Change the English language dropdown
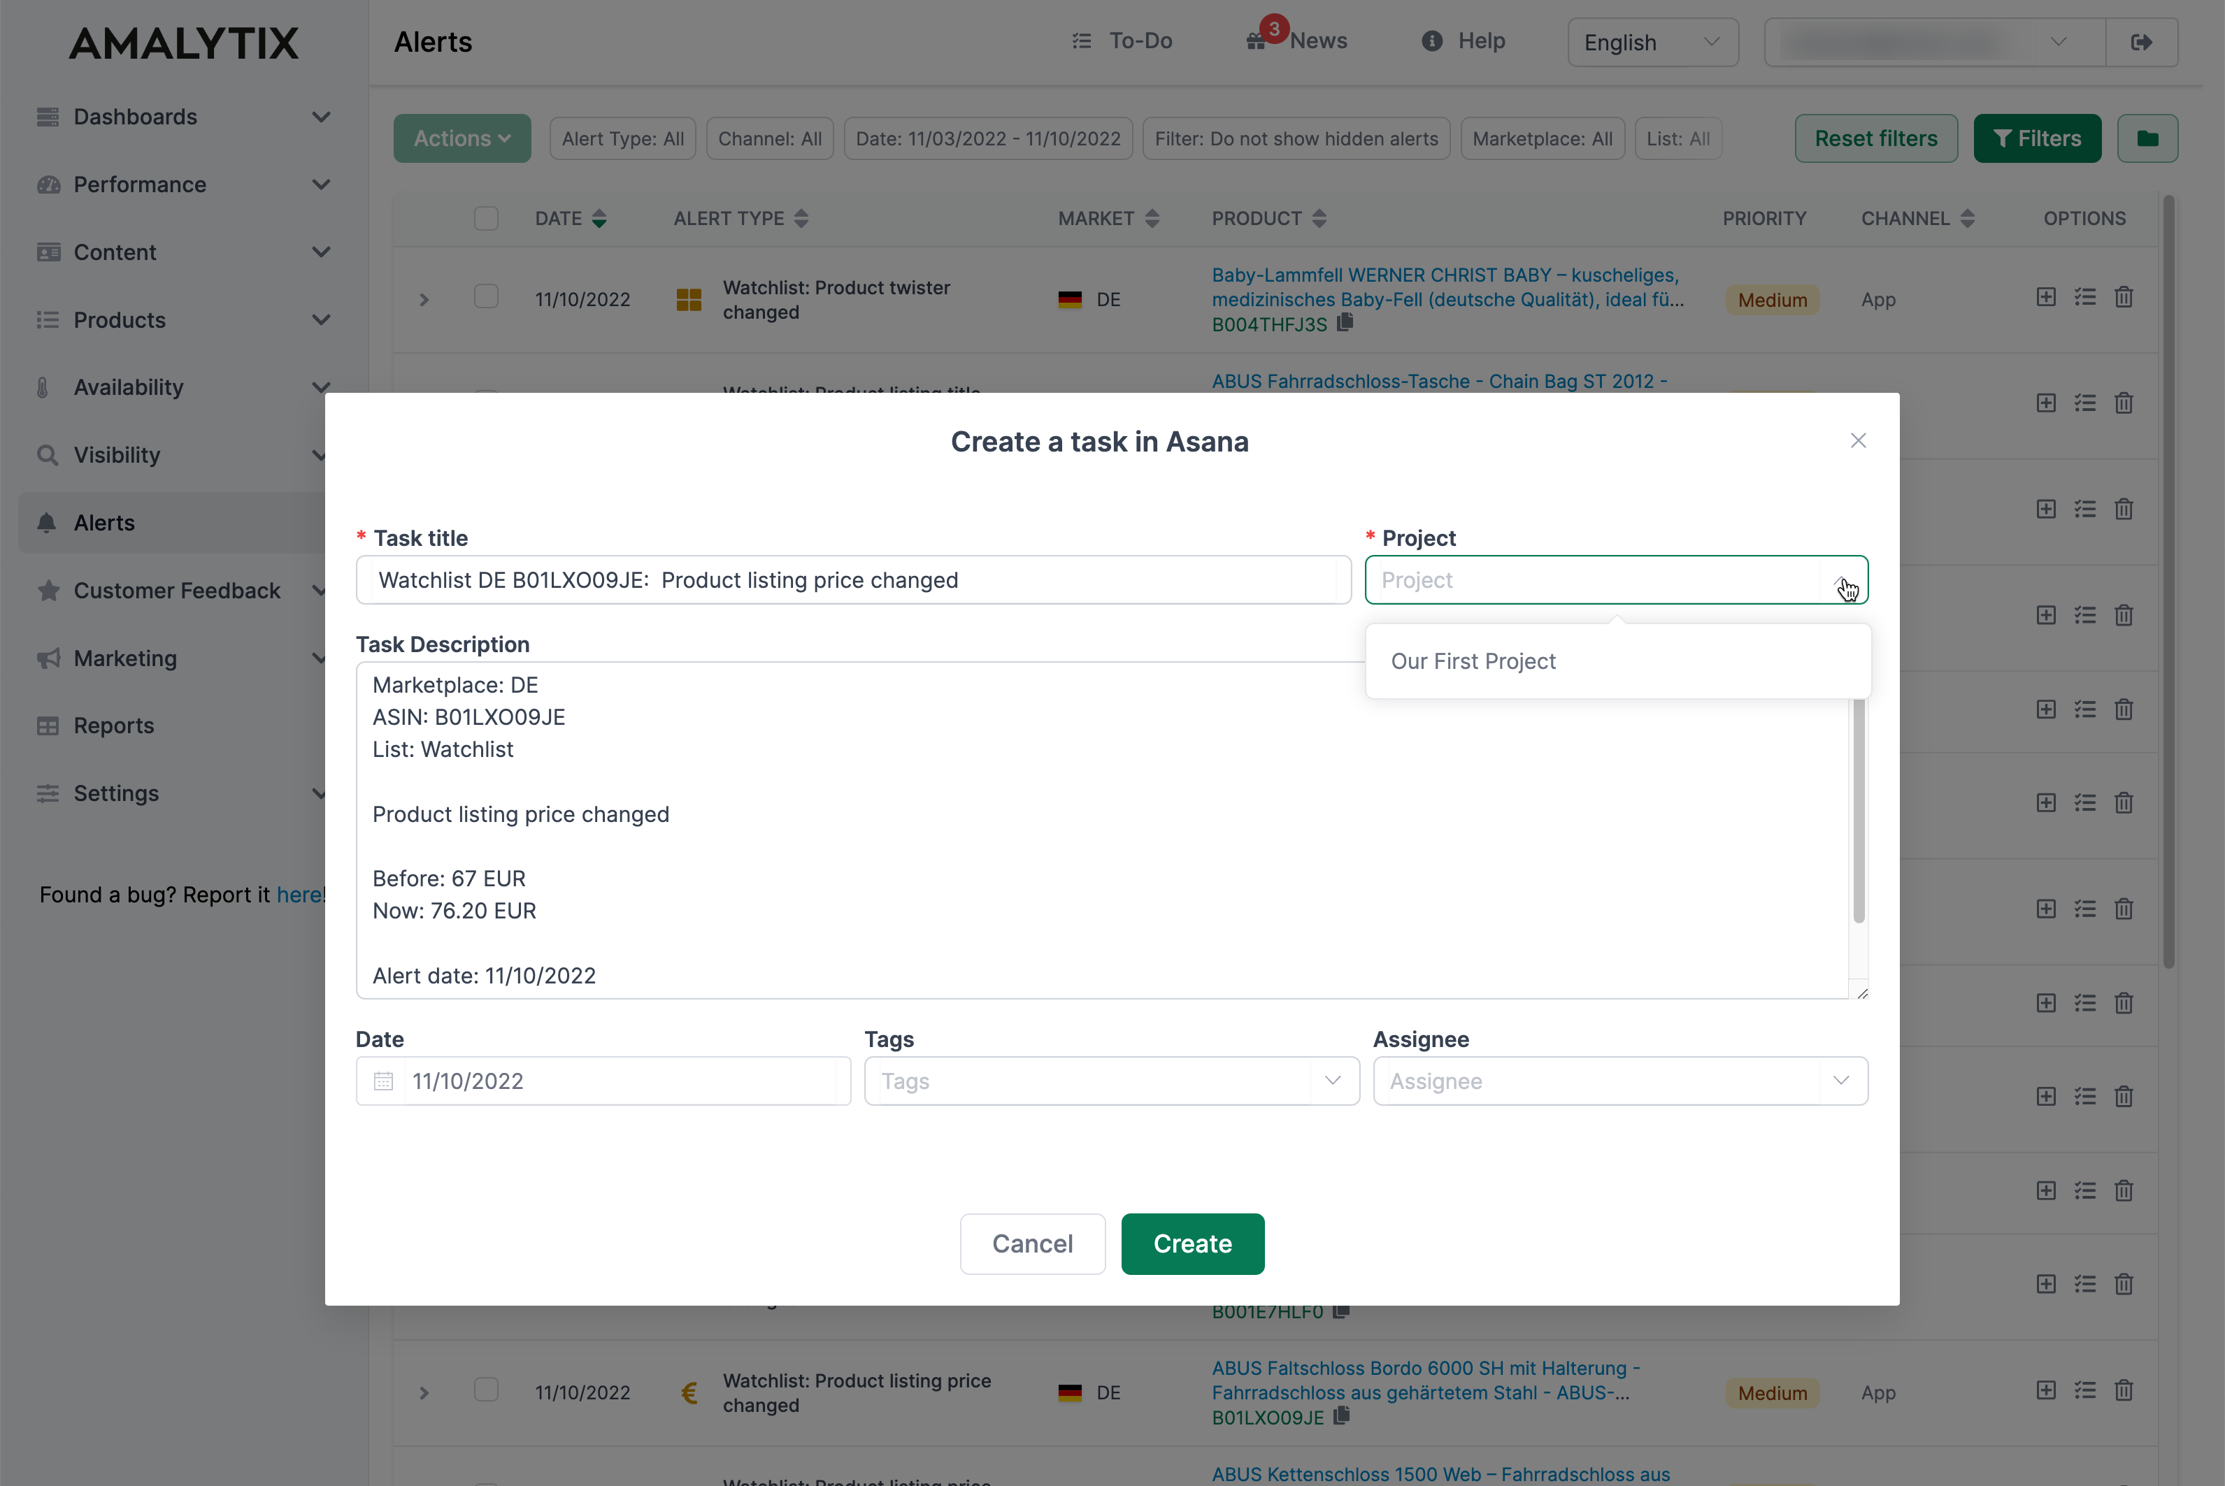This screenshot has width=2225, height=1486. (1652, 43)
